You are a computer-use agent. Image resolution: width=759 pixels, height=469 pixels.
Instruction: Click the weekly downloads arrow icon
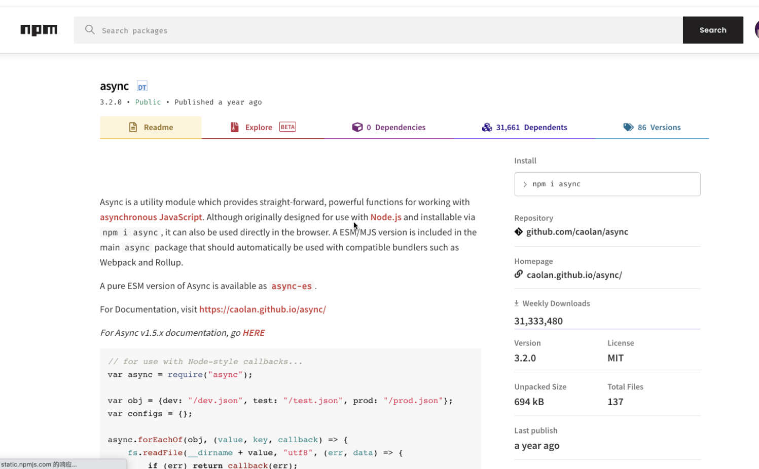click(x=516, y=303)
